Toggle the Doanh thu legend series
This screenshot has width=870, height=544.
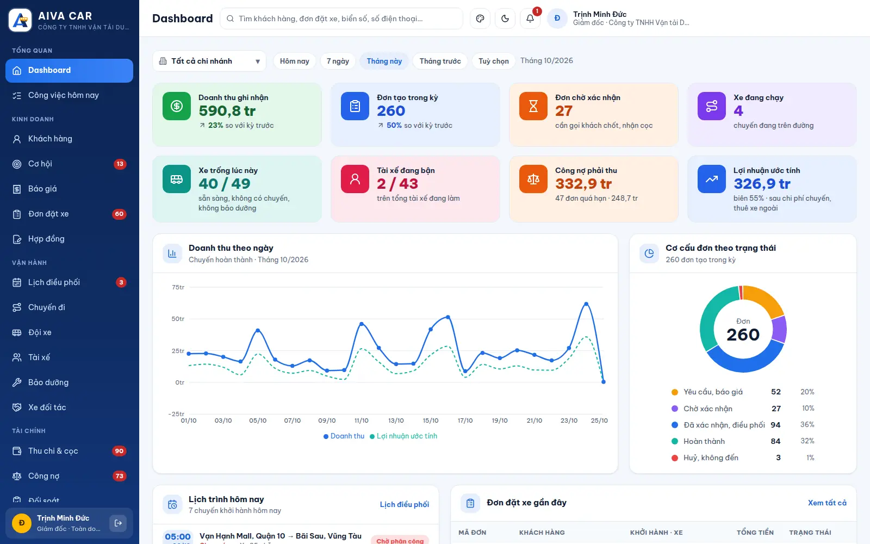(344, 436)
